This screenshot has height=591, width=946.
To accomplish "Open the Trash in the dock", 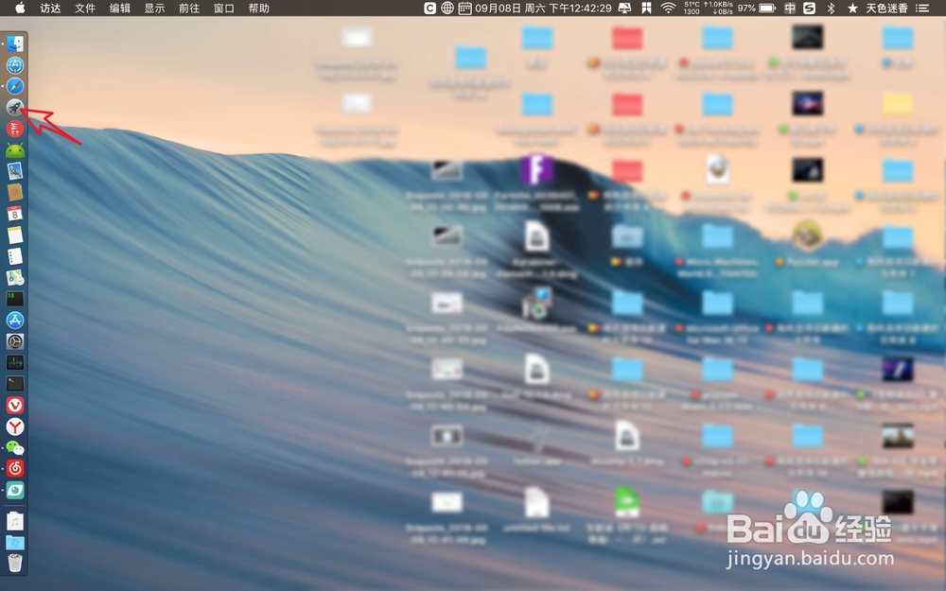I will 15,563.
